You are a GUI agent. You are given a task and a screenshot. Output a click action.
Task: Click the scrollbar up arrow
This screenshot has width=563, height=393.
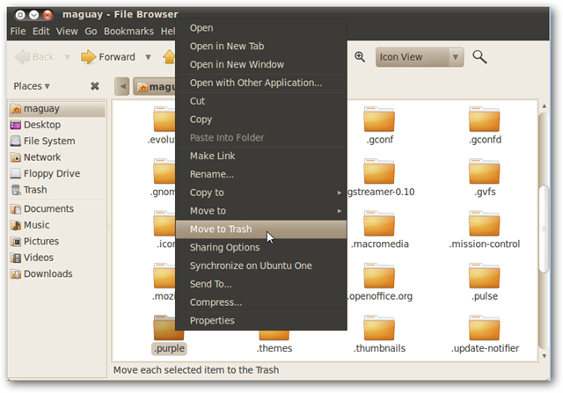click(x=544, y=106)
